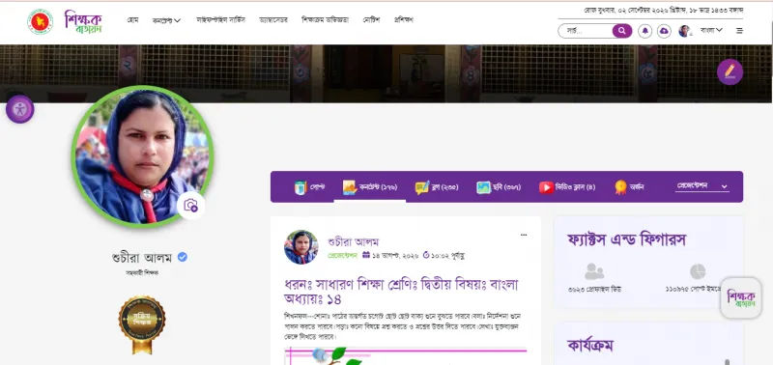Switch to the পোস্ট tab
This screenshot has width=773, height=365.
point(309,187)
